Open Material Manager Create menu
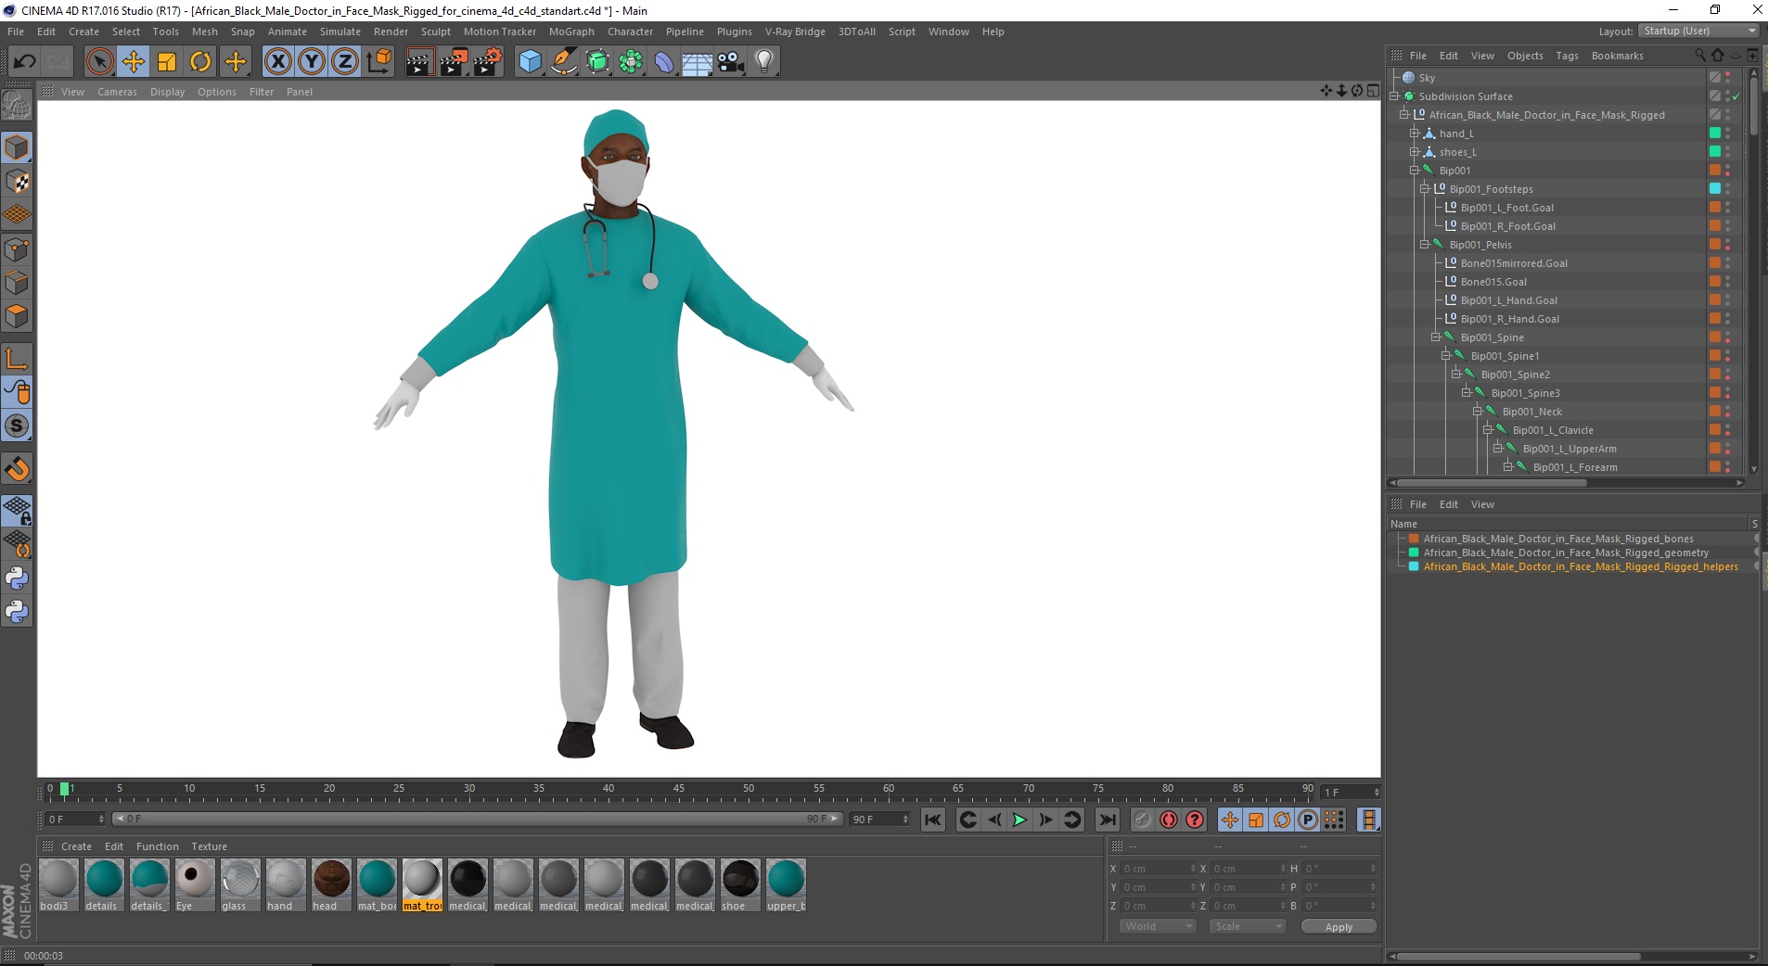1768x966 pixels. 76,846
